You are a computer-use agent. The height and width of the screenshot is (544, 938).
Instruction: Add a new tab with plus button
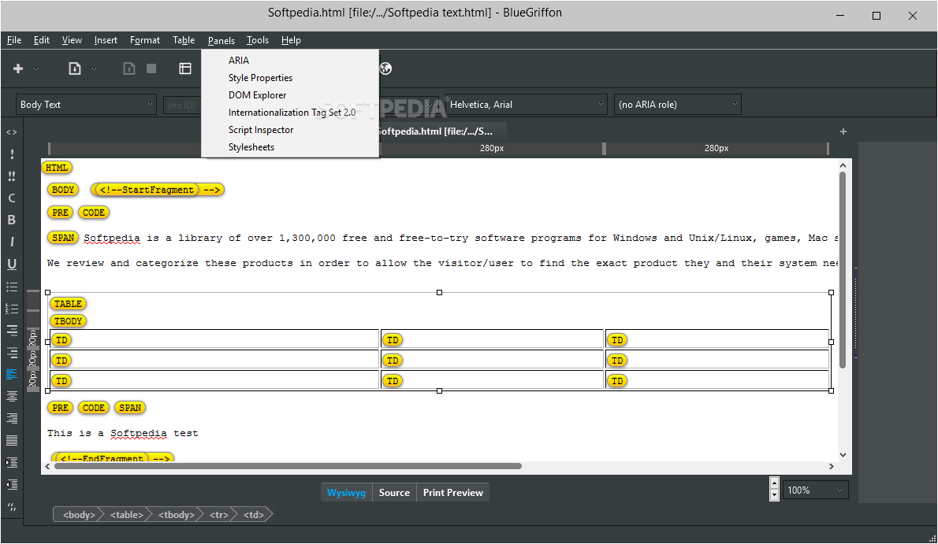click(x=843, y=131)
